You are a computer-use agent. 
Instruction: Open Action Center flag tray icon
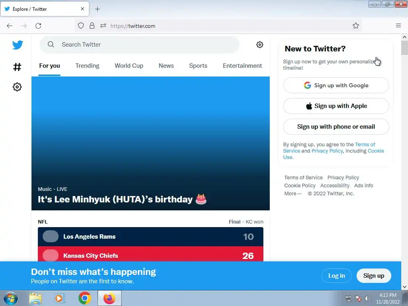coord(358,298)
